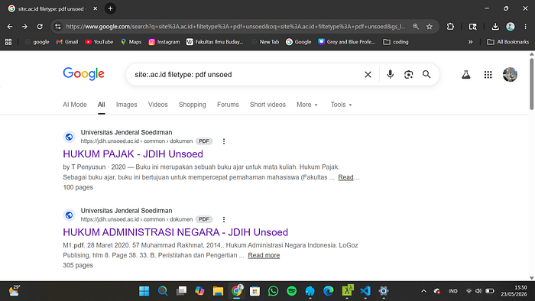
Task: Open Visual Studio Code from the taskbar
Action: [365, 291]
